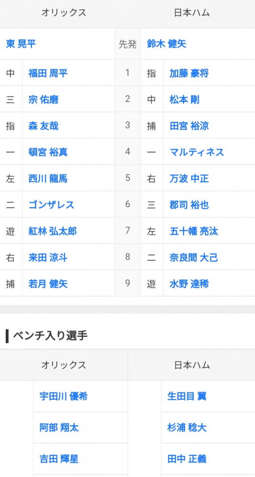Viewport: 255px width, 477px height.
Task: Open starting pitcher 鈴木 健矢 profile
Action: 166,44
